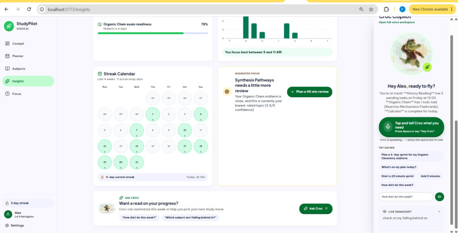Image resolution: width=458 pixels, height=233 pixels.
Task: Click the suggested focus target icon
Action: 227,91
